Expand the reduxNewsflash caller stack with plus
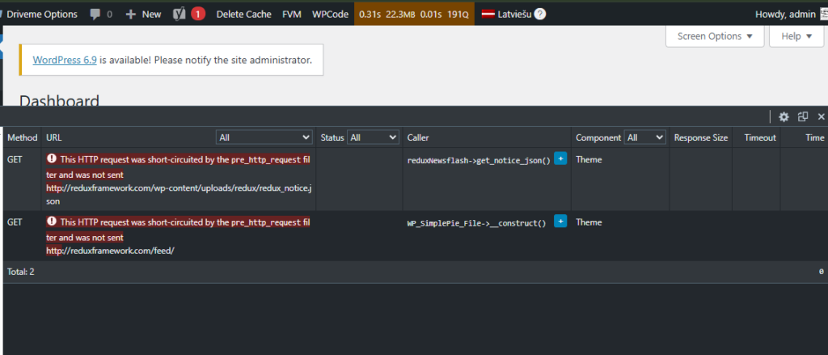 (560, 159)
